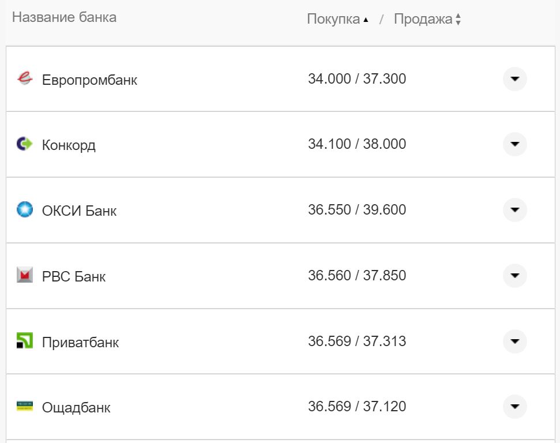
Task: Click the ОКСИ Банк logo icon
Action: [25, 210]
